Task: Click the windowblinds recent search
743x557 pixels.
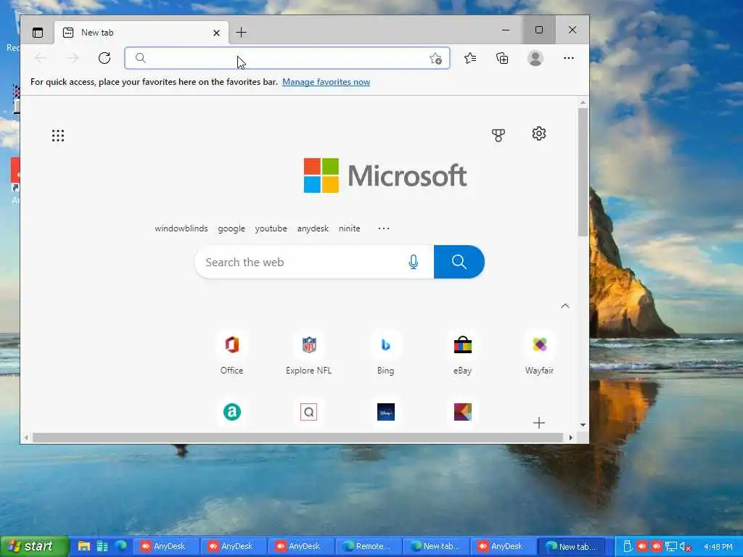Action: [181, 228]
